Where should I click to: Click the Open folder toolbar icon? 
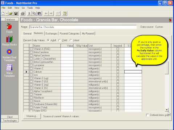[x=11, y=13]
